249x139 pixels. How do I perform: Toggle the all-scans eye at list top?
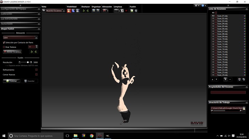pos(213,13)
